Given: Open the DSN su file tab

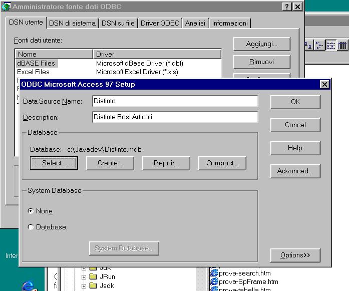Looking at the screenshot, I should coord(118,23).
